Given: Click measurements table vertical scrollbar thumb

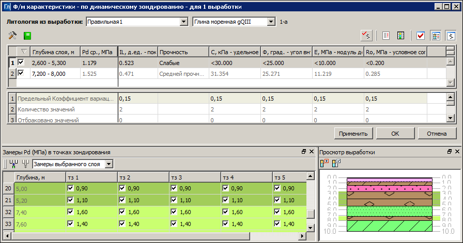Looking at the screenshot, I should click(310, 214).
